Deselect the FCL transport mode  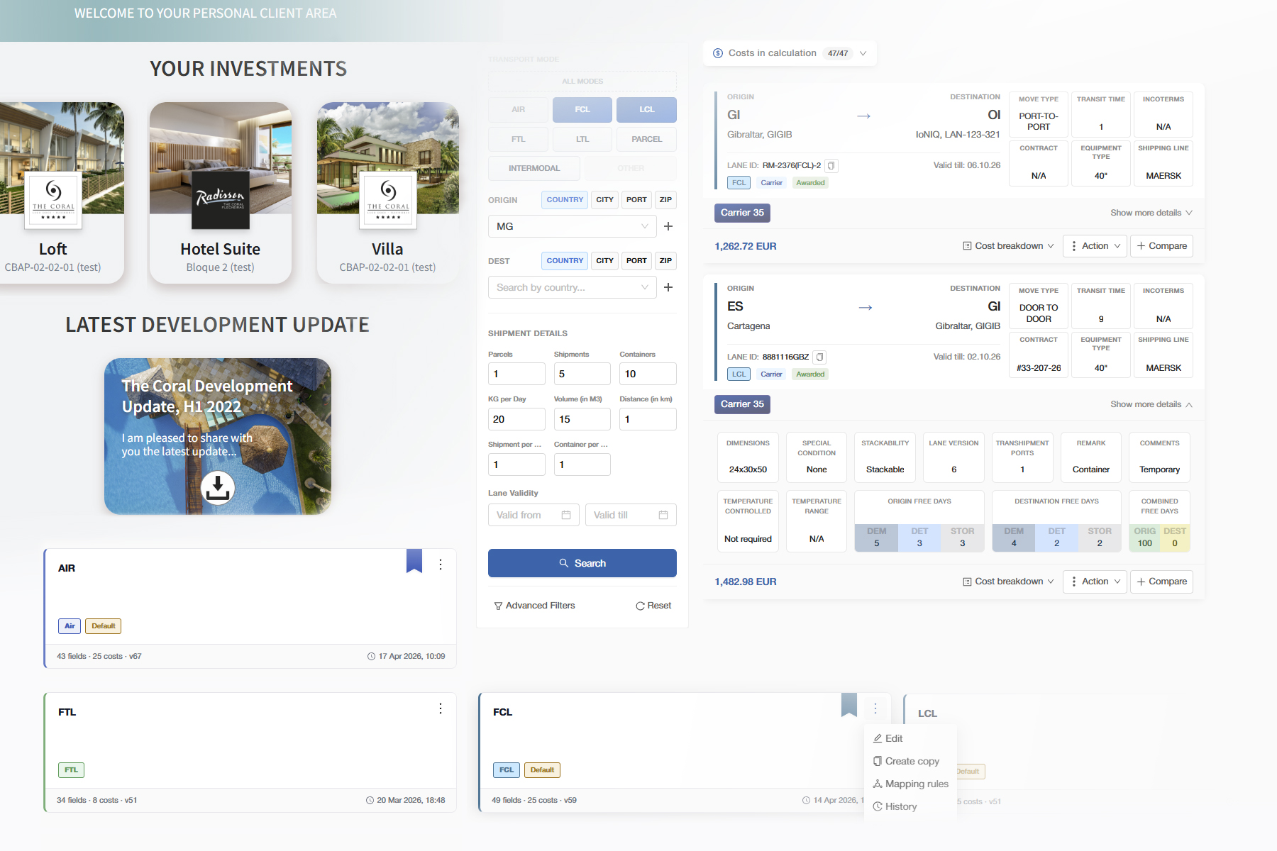[582, 110]
